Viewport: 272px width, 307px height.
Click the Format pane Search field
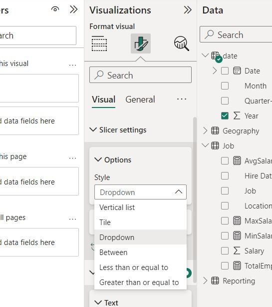coord(140,75)
